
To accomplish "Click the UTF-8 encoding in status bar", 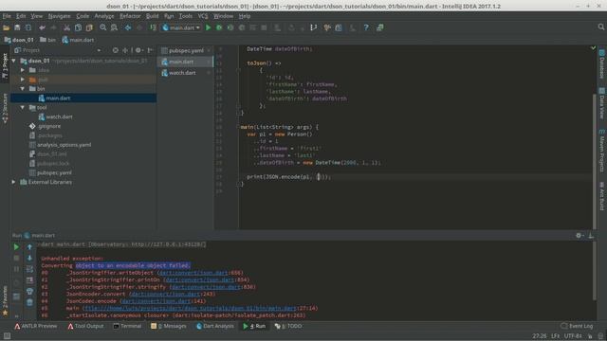I will click(573, 336).
